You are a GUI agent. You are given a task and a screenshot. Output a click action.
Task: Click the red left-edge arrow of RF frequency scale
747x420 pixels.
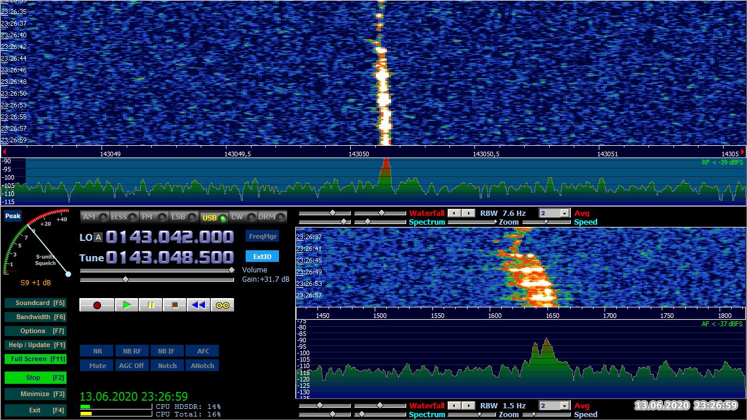coord(4,152)
